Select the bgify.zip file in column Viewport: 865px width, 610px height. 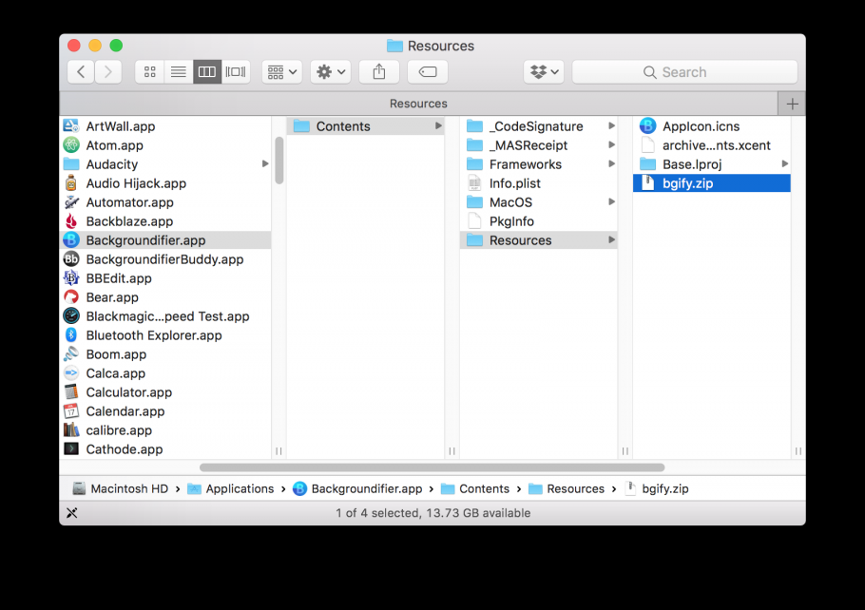(712, 183)
